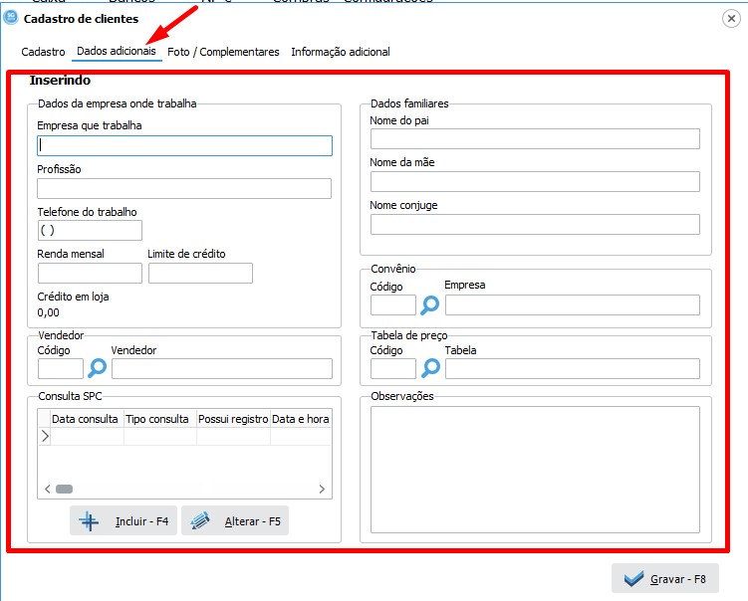This screenshot has height=601, width=748.
Task: Click the Vendedor search magnifier icon
Action: tap(98, 368)
